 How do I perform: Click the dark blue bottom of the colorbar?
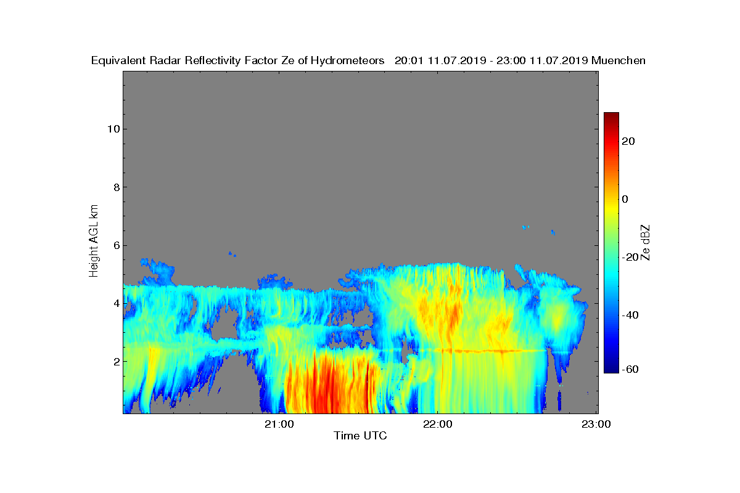(x=611, y=370)
